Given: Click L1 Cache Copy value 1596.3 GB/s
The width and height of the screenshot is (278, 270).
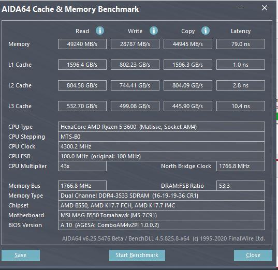Looking at the screenshot, I should tap(188, 65).
